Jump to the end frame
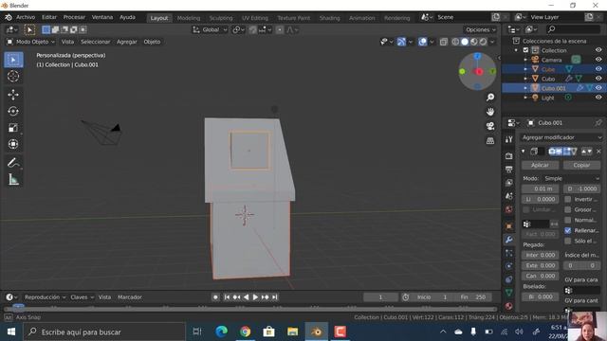The height and width of the screenshot is (341, 607). point(274,296)
